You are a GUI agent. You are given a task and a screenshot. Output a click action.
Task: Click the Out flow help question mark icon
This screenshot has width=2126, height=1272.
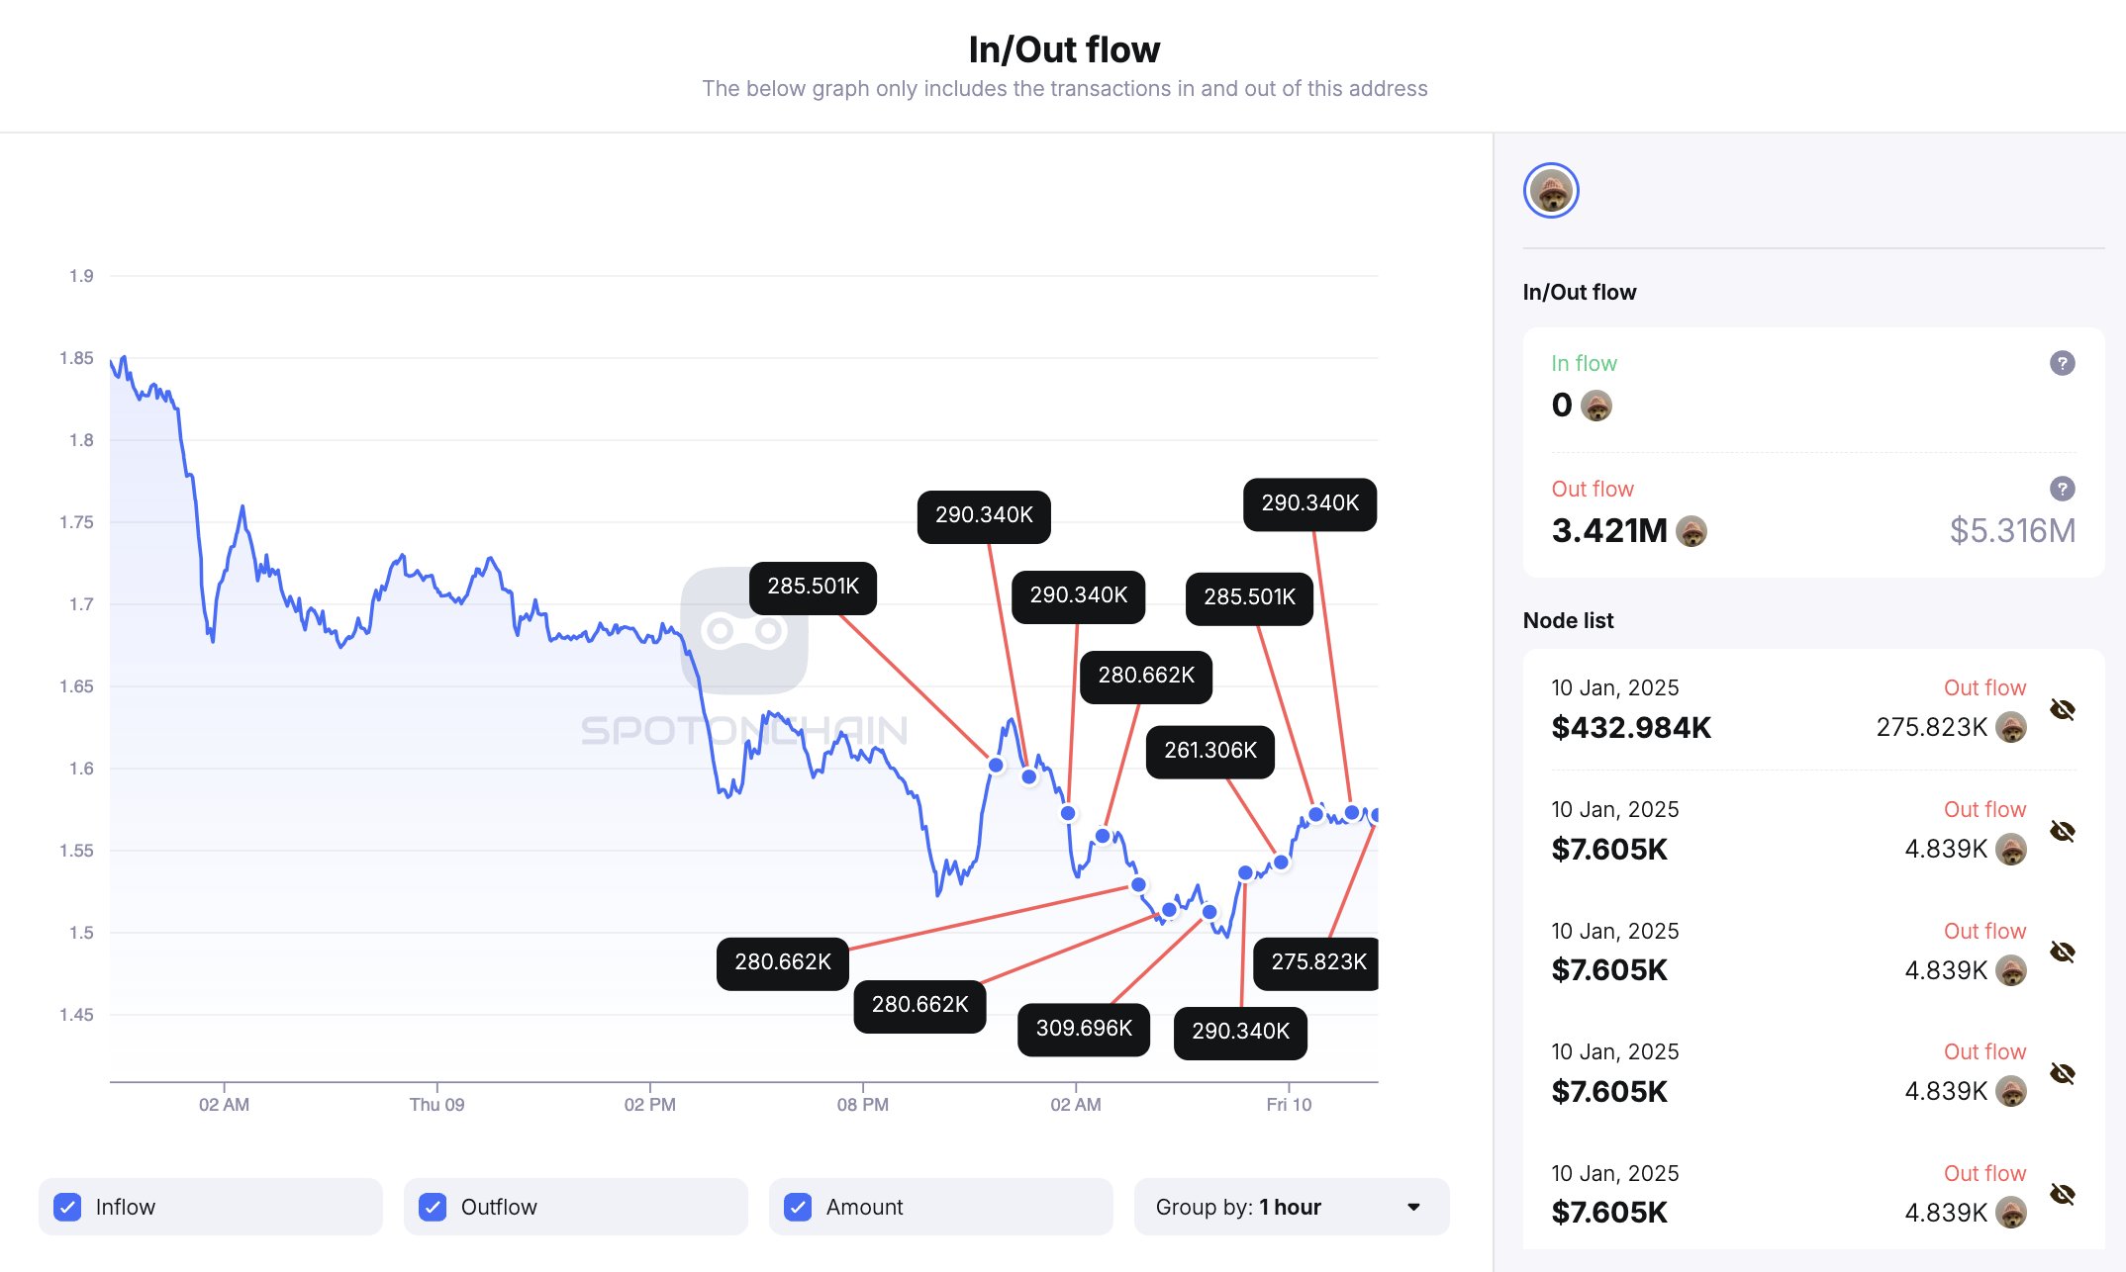(2062, 489)
